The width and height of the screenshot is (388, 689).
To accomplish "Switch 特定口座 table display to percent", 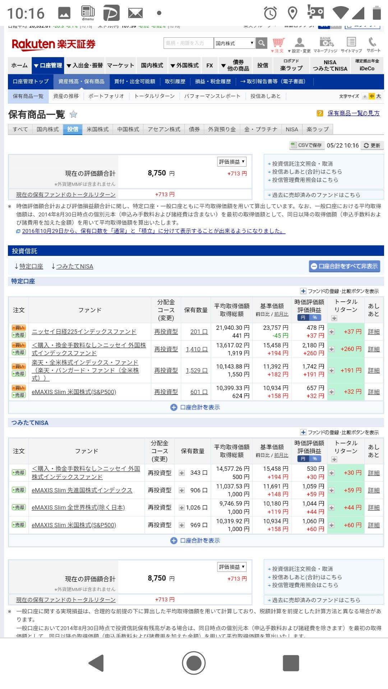I will click(x=315, y=318).
